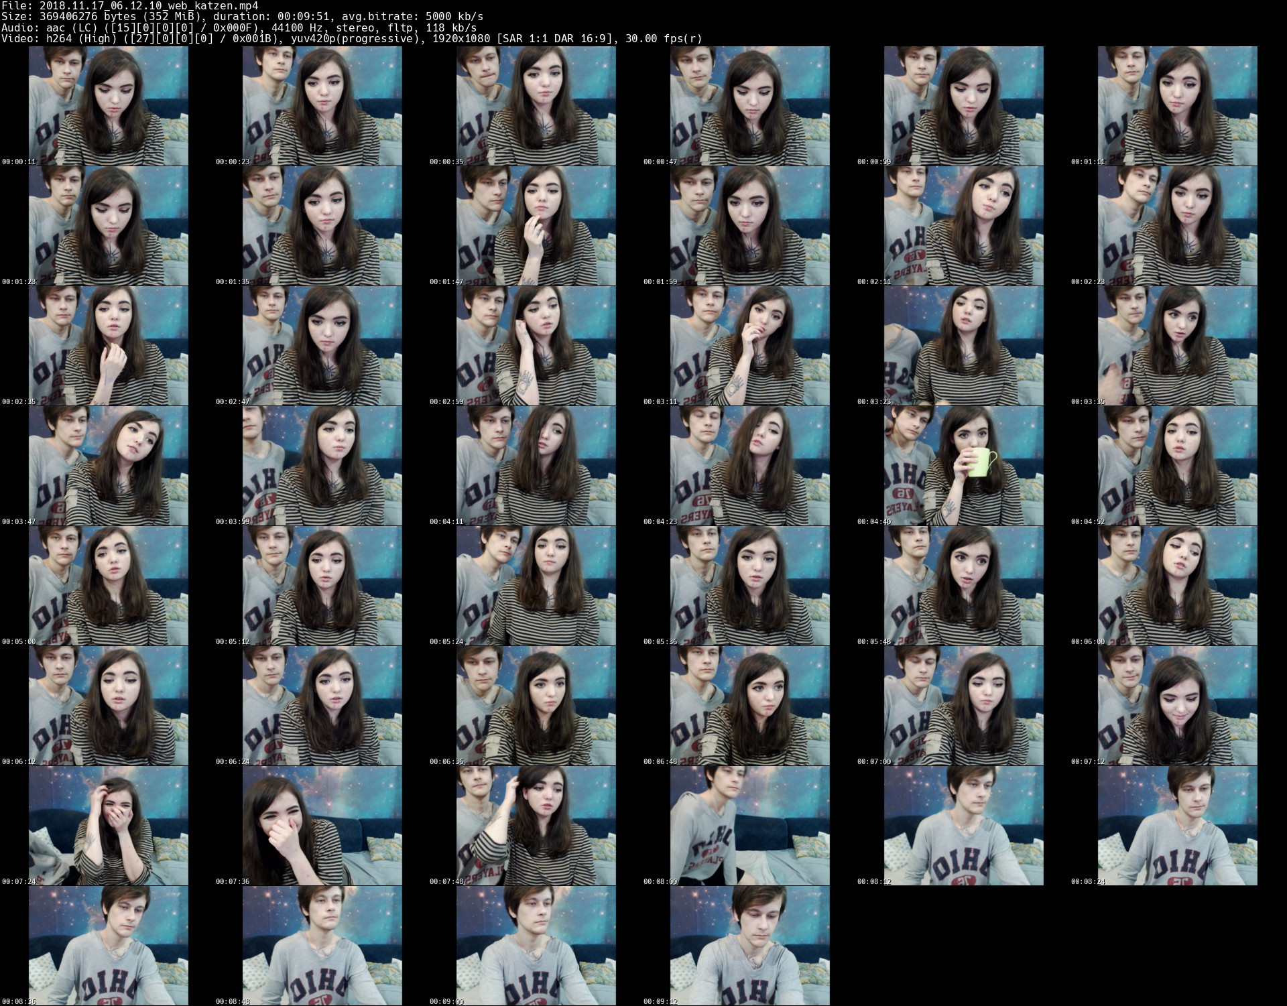Viewport: 1287px width, 1006px height.
Task: Select the snapshot at 00:07:24
Action: (x=108, y=826)
